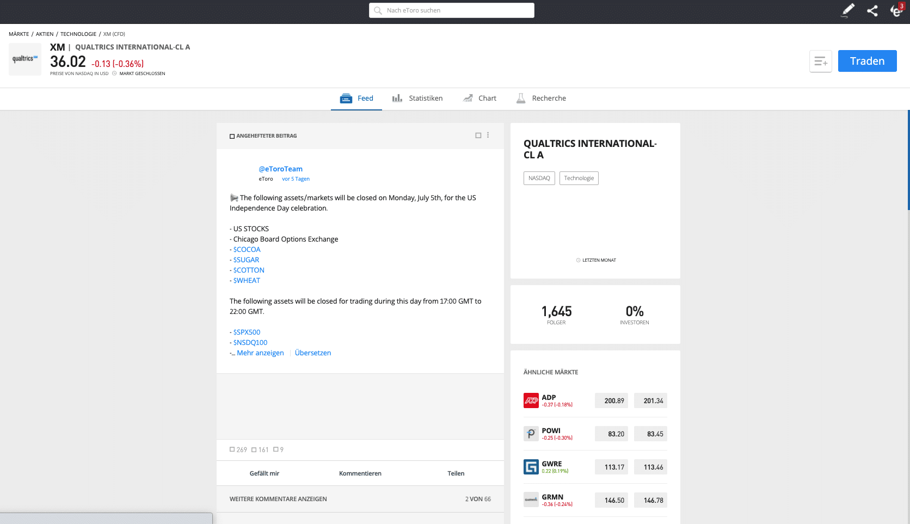The image size is (910, 524).
Task: Open the Recherche tab
Action: coord(541,98)
